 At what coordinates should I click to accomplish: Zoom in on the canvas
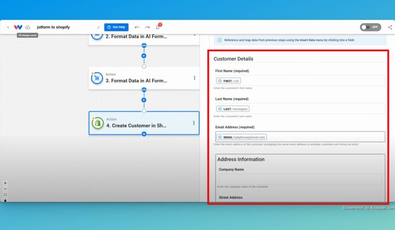[5, 183]
